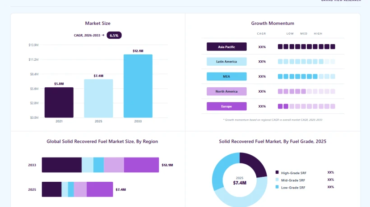Viewport: 370px width, 207px height.
Task: Click the 'Solid Recovered Fuel Market, By Fuel Grade, 2025' title
Action: coord(273,141)
